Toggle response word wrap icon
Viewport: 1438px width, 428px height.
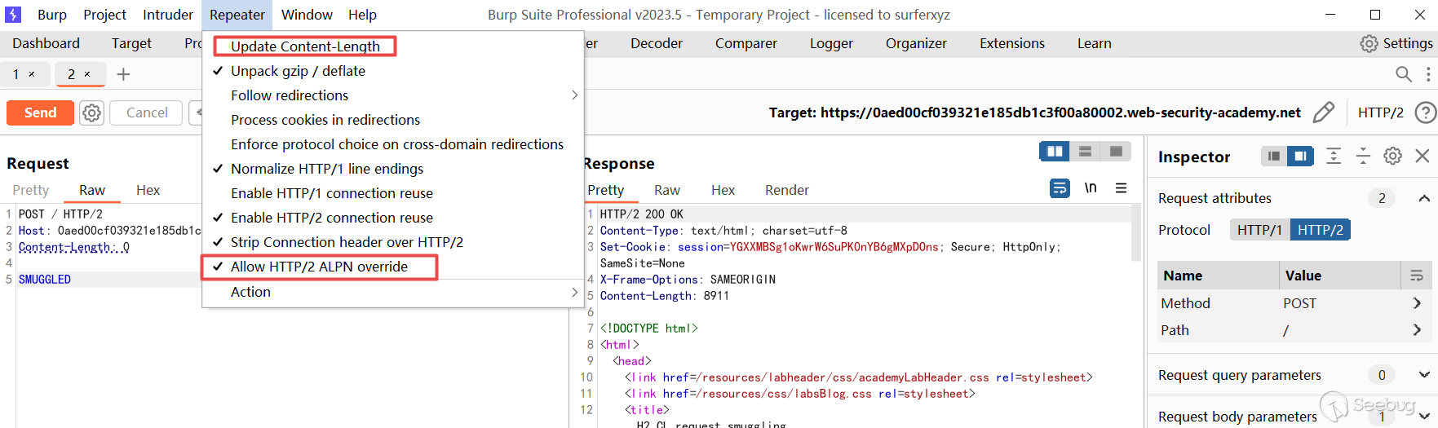click(1060, 188)
